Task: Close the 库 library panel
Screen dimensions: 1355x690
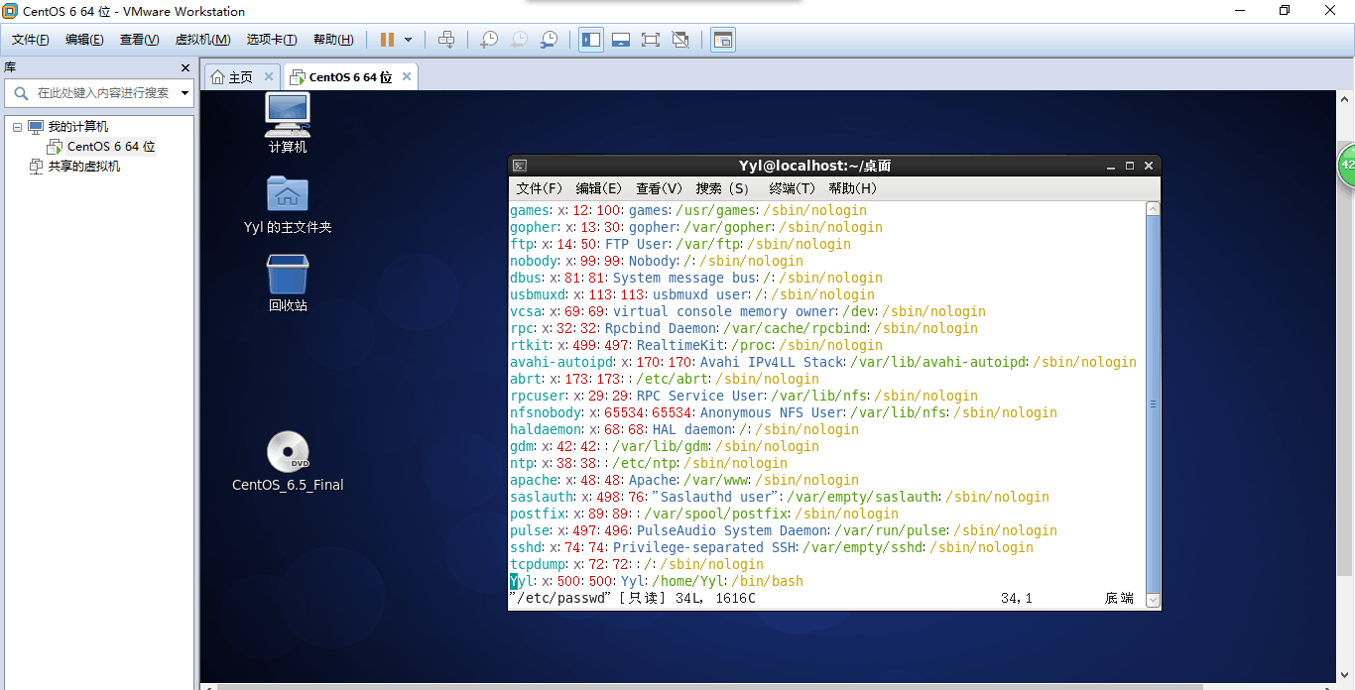Action: [185, 67]
